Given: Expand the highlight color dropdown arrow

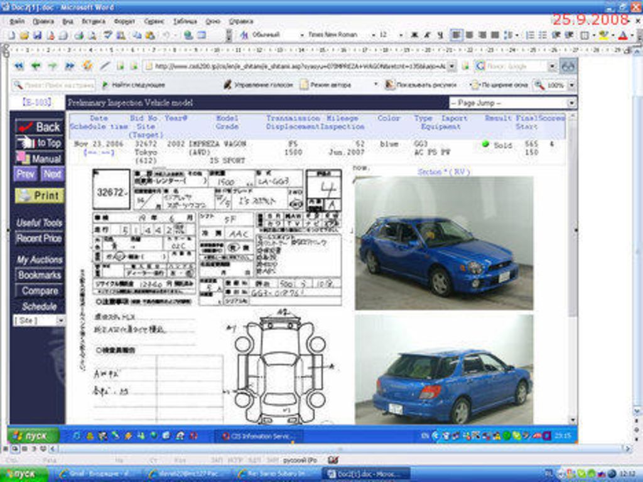Looking at the screenshot, I should click(613, 36).
